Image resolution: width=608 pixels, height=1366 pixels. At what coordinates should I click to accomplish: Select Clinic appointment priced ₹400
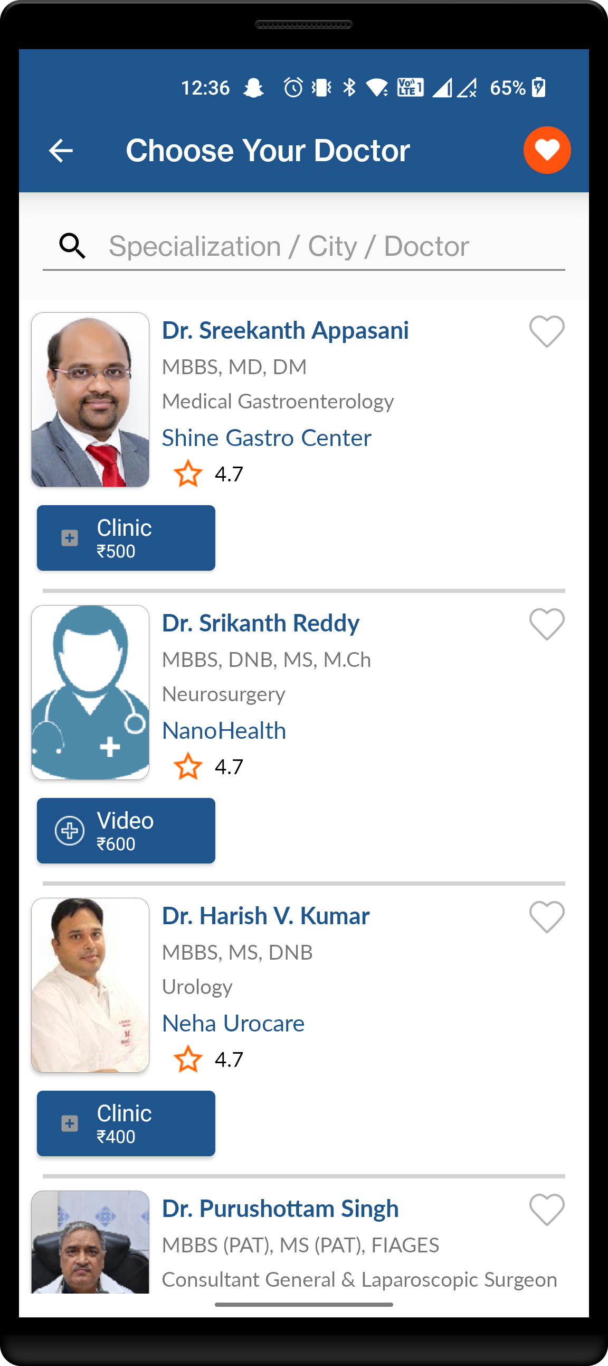click(x=126, y=1123)
